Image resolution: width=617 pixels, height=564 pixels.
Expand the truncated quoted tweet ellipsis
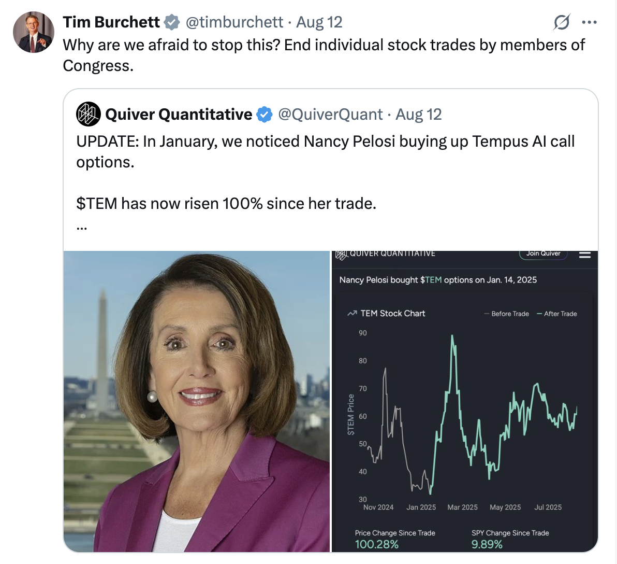[81, 228]
